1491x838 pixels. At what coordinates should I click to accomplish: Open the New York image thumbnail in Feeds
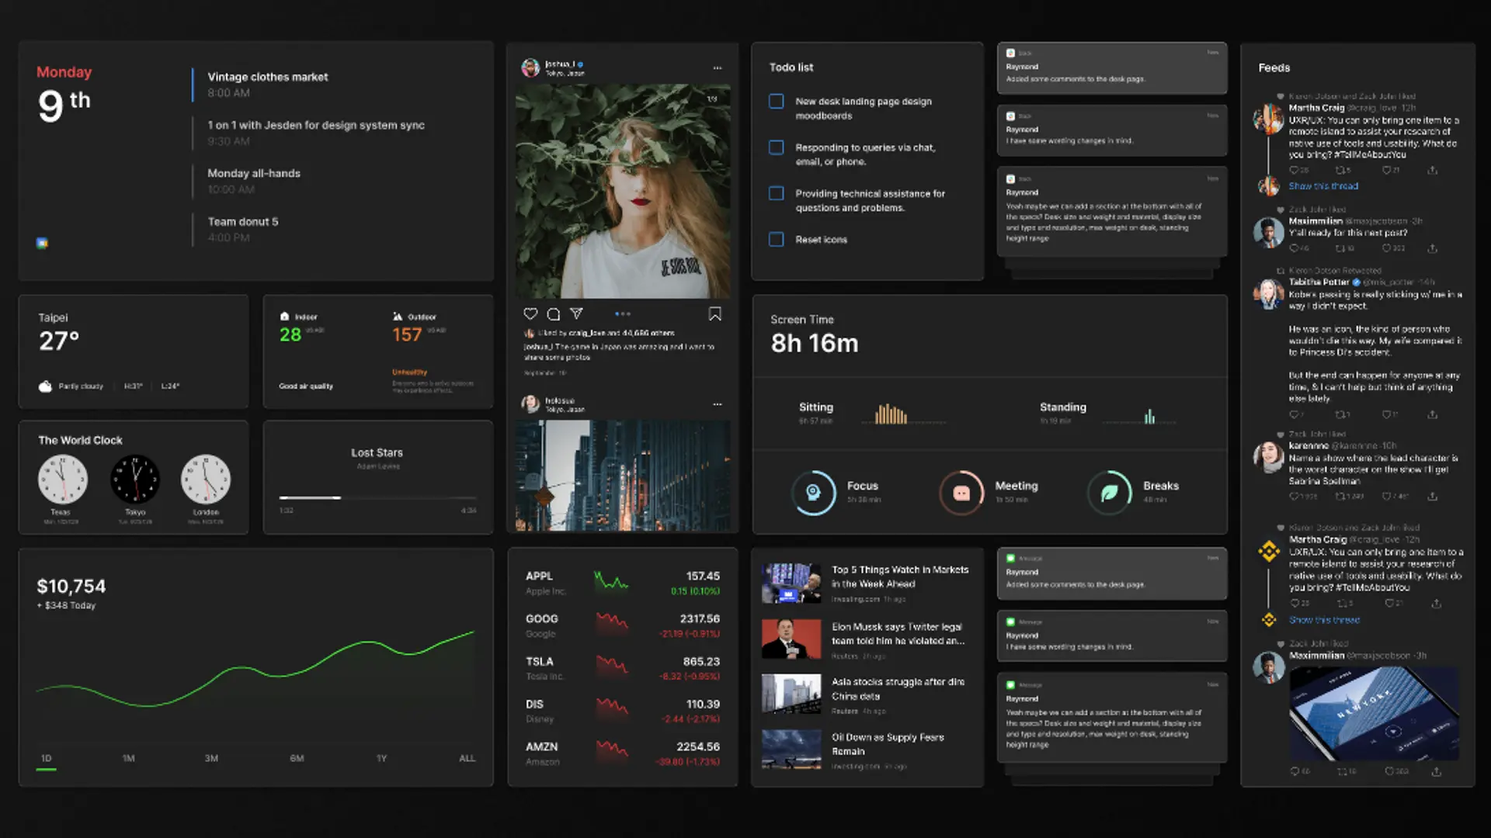click(x=1373, y=714)
